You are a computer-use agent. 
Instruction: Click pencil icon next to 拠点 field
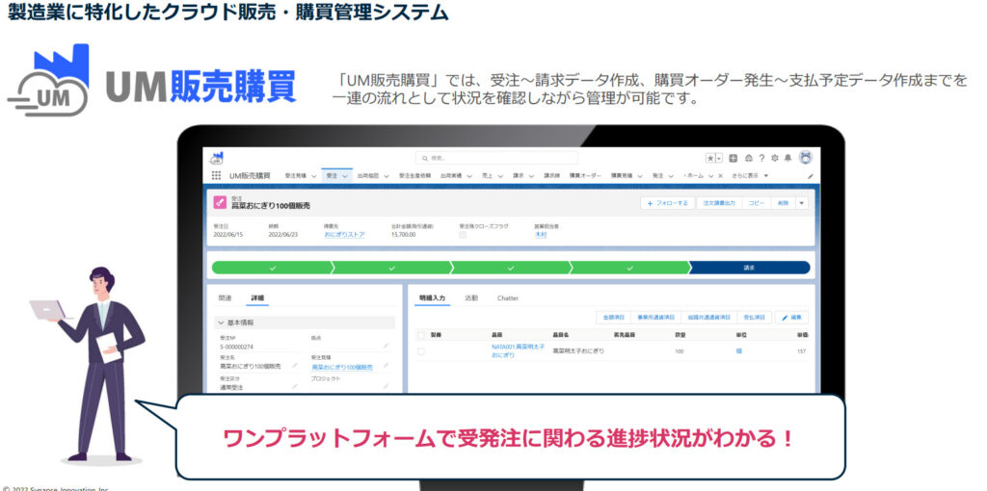386,346
